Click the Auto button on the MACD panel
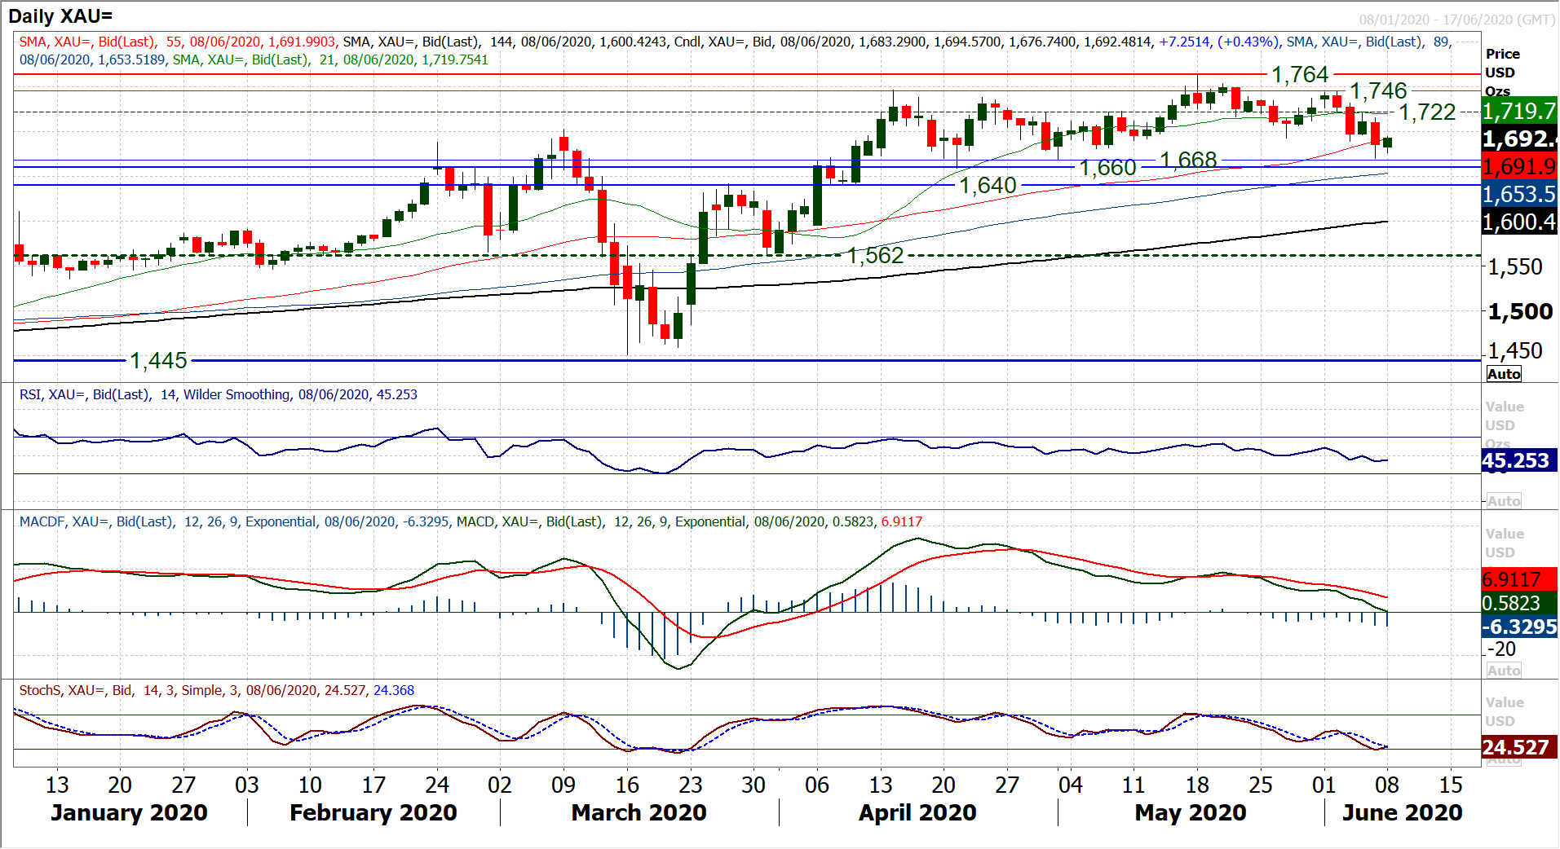Image resolution: width=1560 pixels, height=849 pixels. pos(1504,671)
